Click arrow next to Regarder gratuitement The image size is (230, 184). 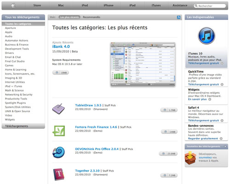pyautogui.click(x=221, y=138)
